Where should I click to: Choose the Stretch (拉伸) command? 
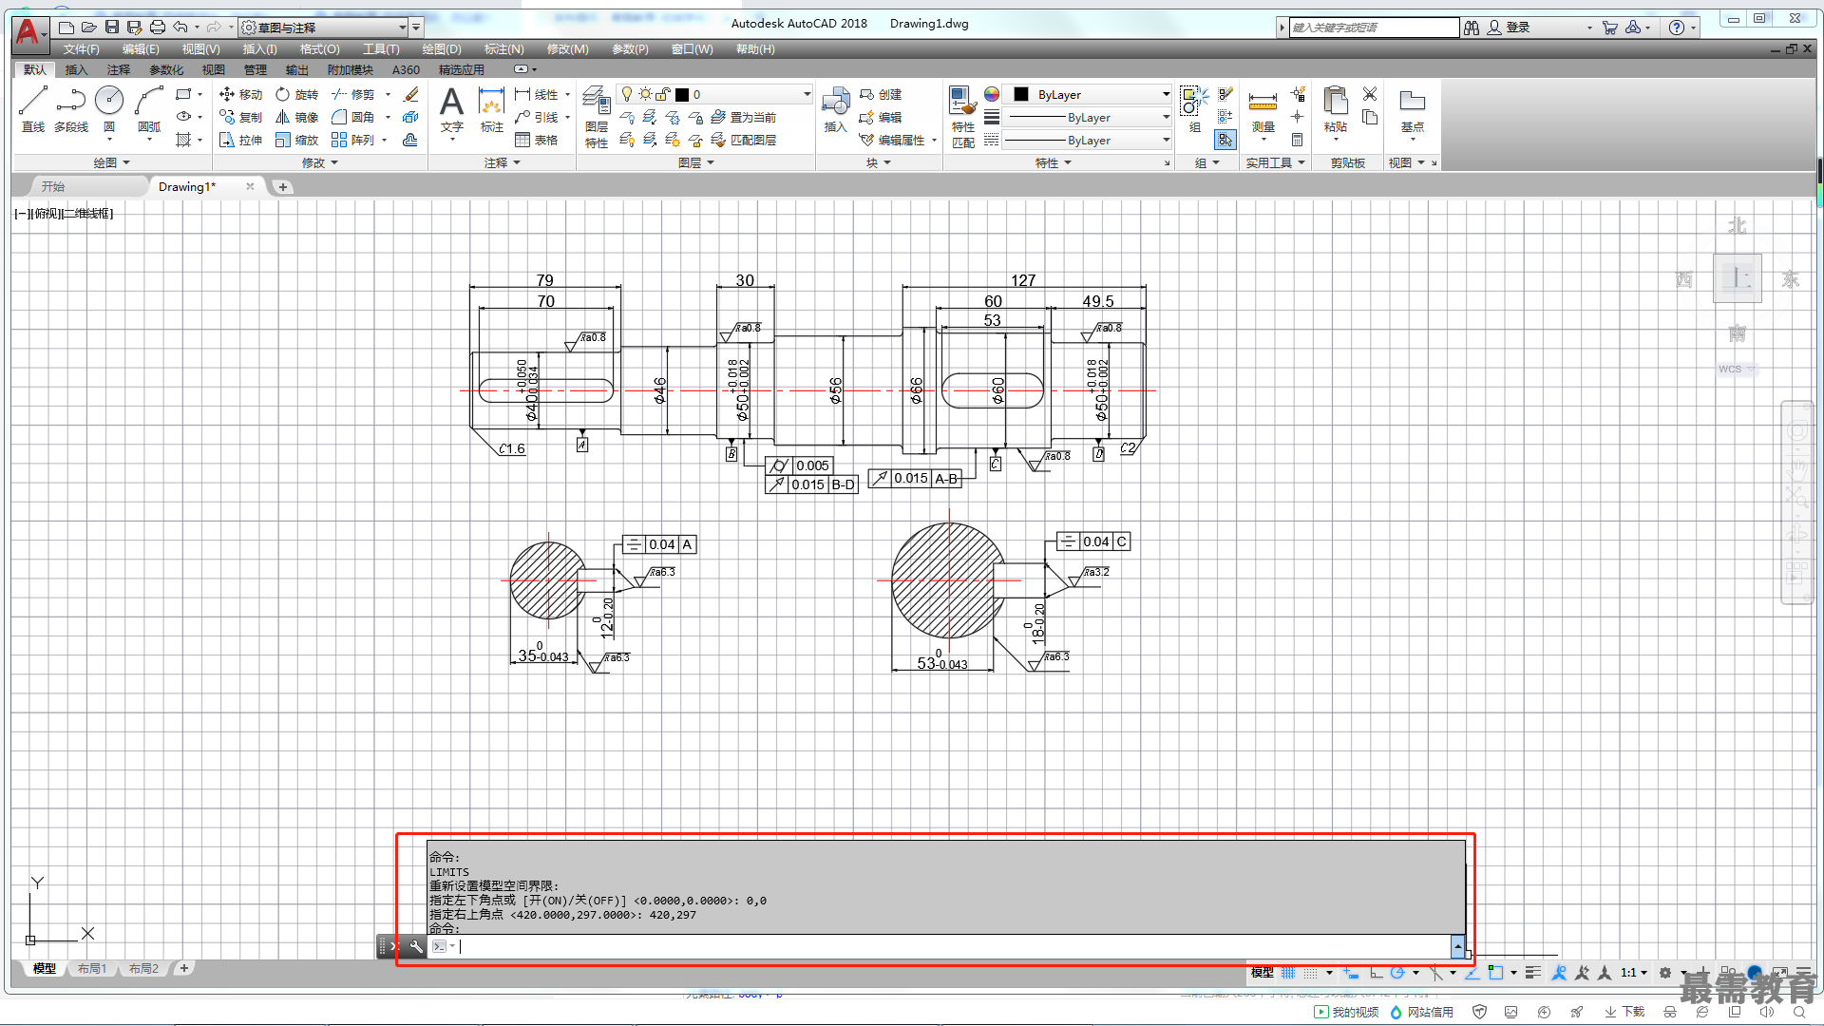point(240,140)
